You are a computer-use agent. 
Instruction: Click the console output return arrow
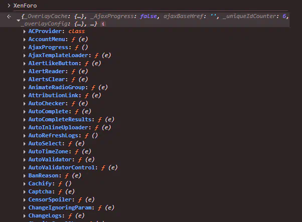click(9, 17)
